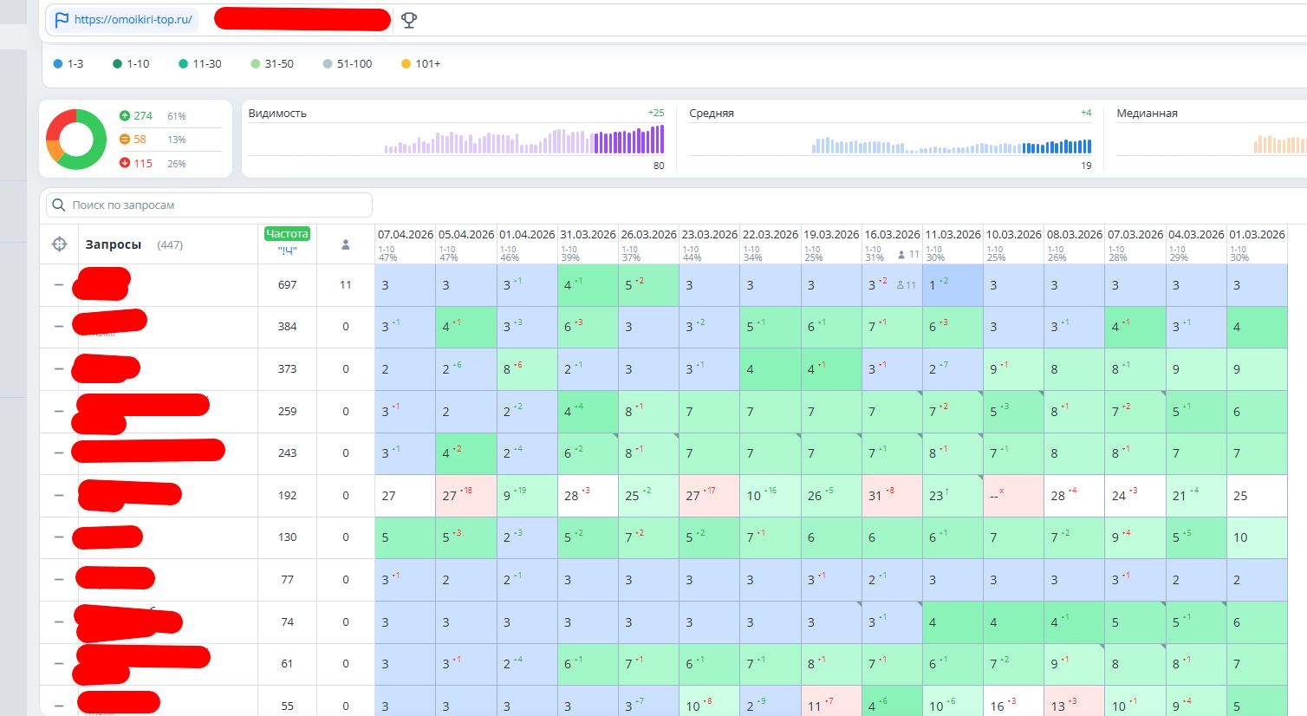The image size is (1307, 716).
Task: Click the blue cell showing 1 with +2
Action: pos(953,285)
